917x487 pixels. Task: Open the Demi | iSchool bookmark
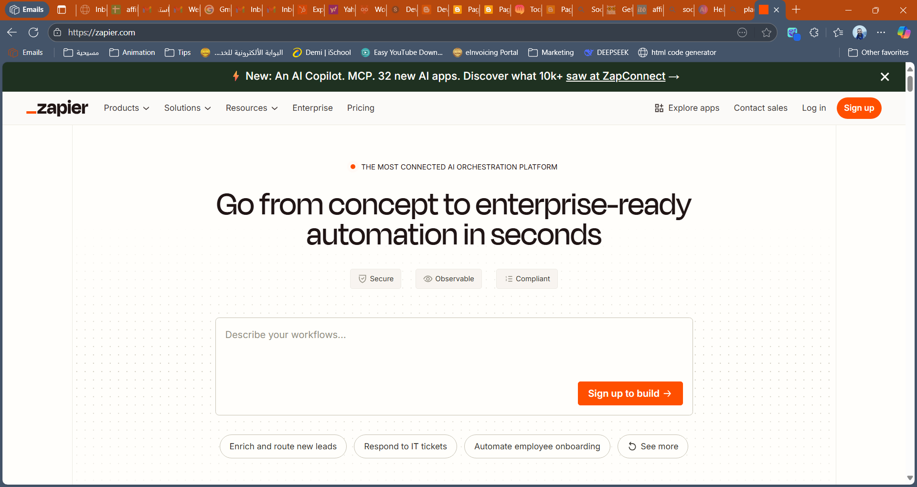tap(322, 53)
